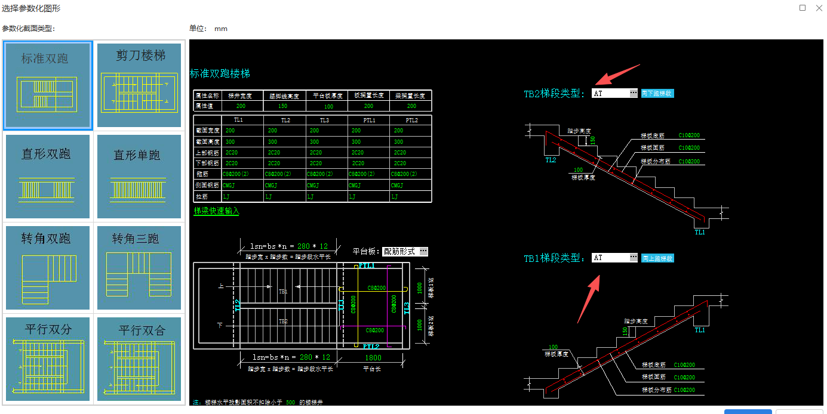Edit the 平台长 value 1800
Image resolution: width=827 pixels, height=414 pixels.
click(372, 358)
